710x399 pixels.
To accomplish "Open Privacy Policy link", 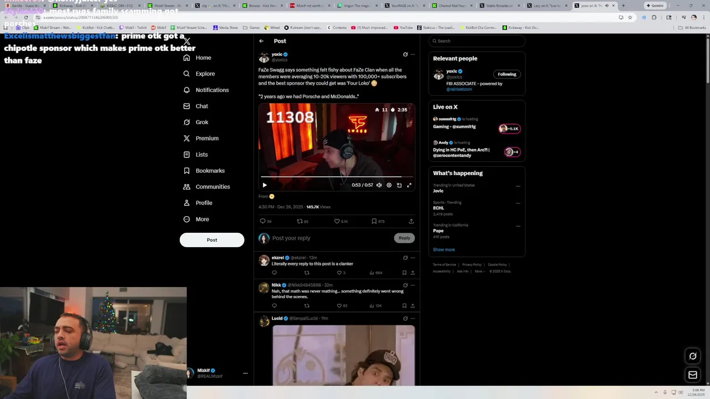I will coord(472,265).
